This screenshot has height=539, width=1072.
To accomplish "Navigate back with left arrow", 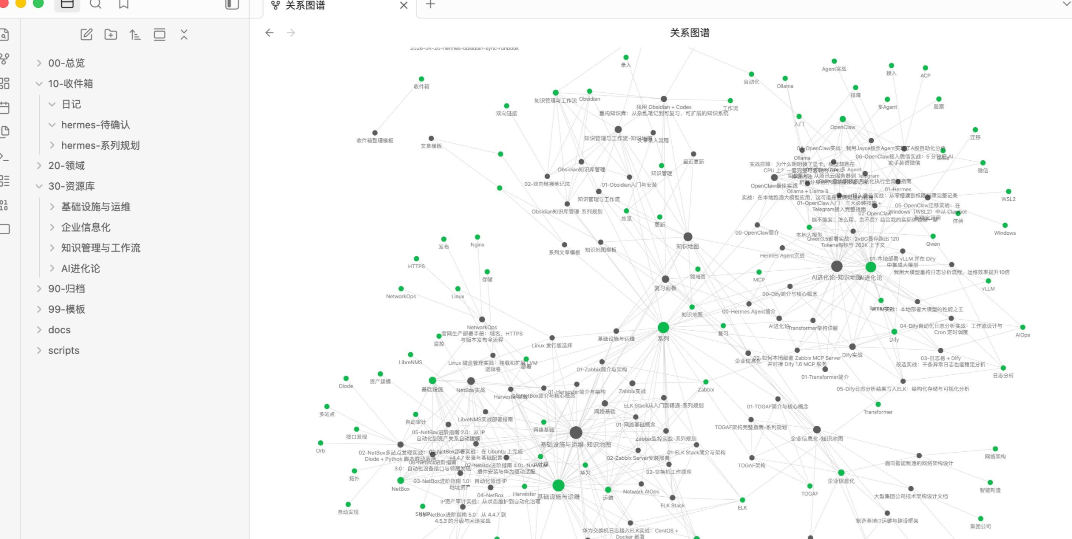I will click(x=270, y=33).
